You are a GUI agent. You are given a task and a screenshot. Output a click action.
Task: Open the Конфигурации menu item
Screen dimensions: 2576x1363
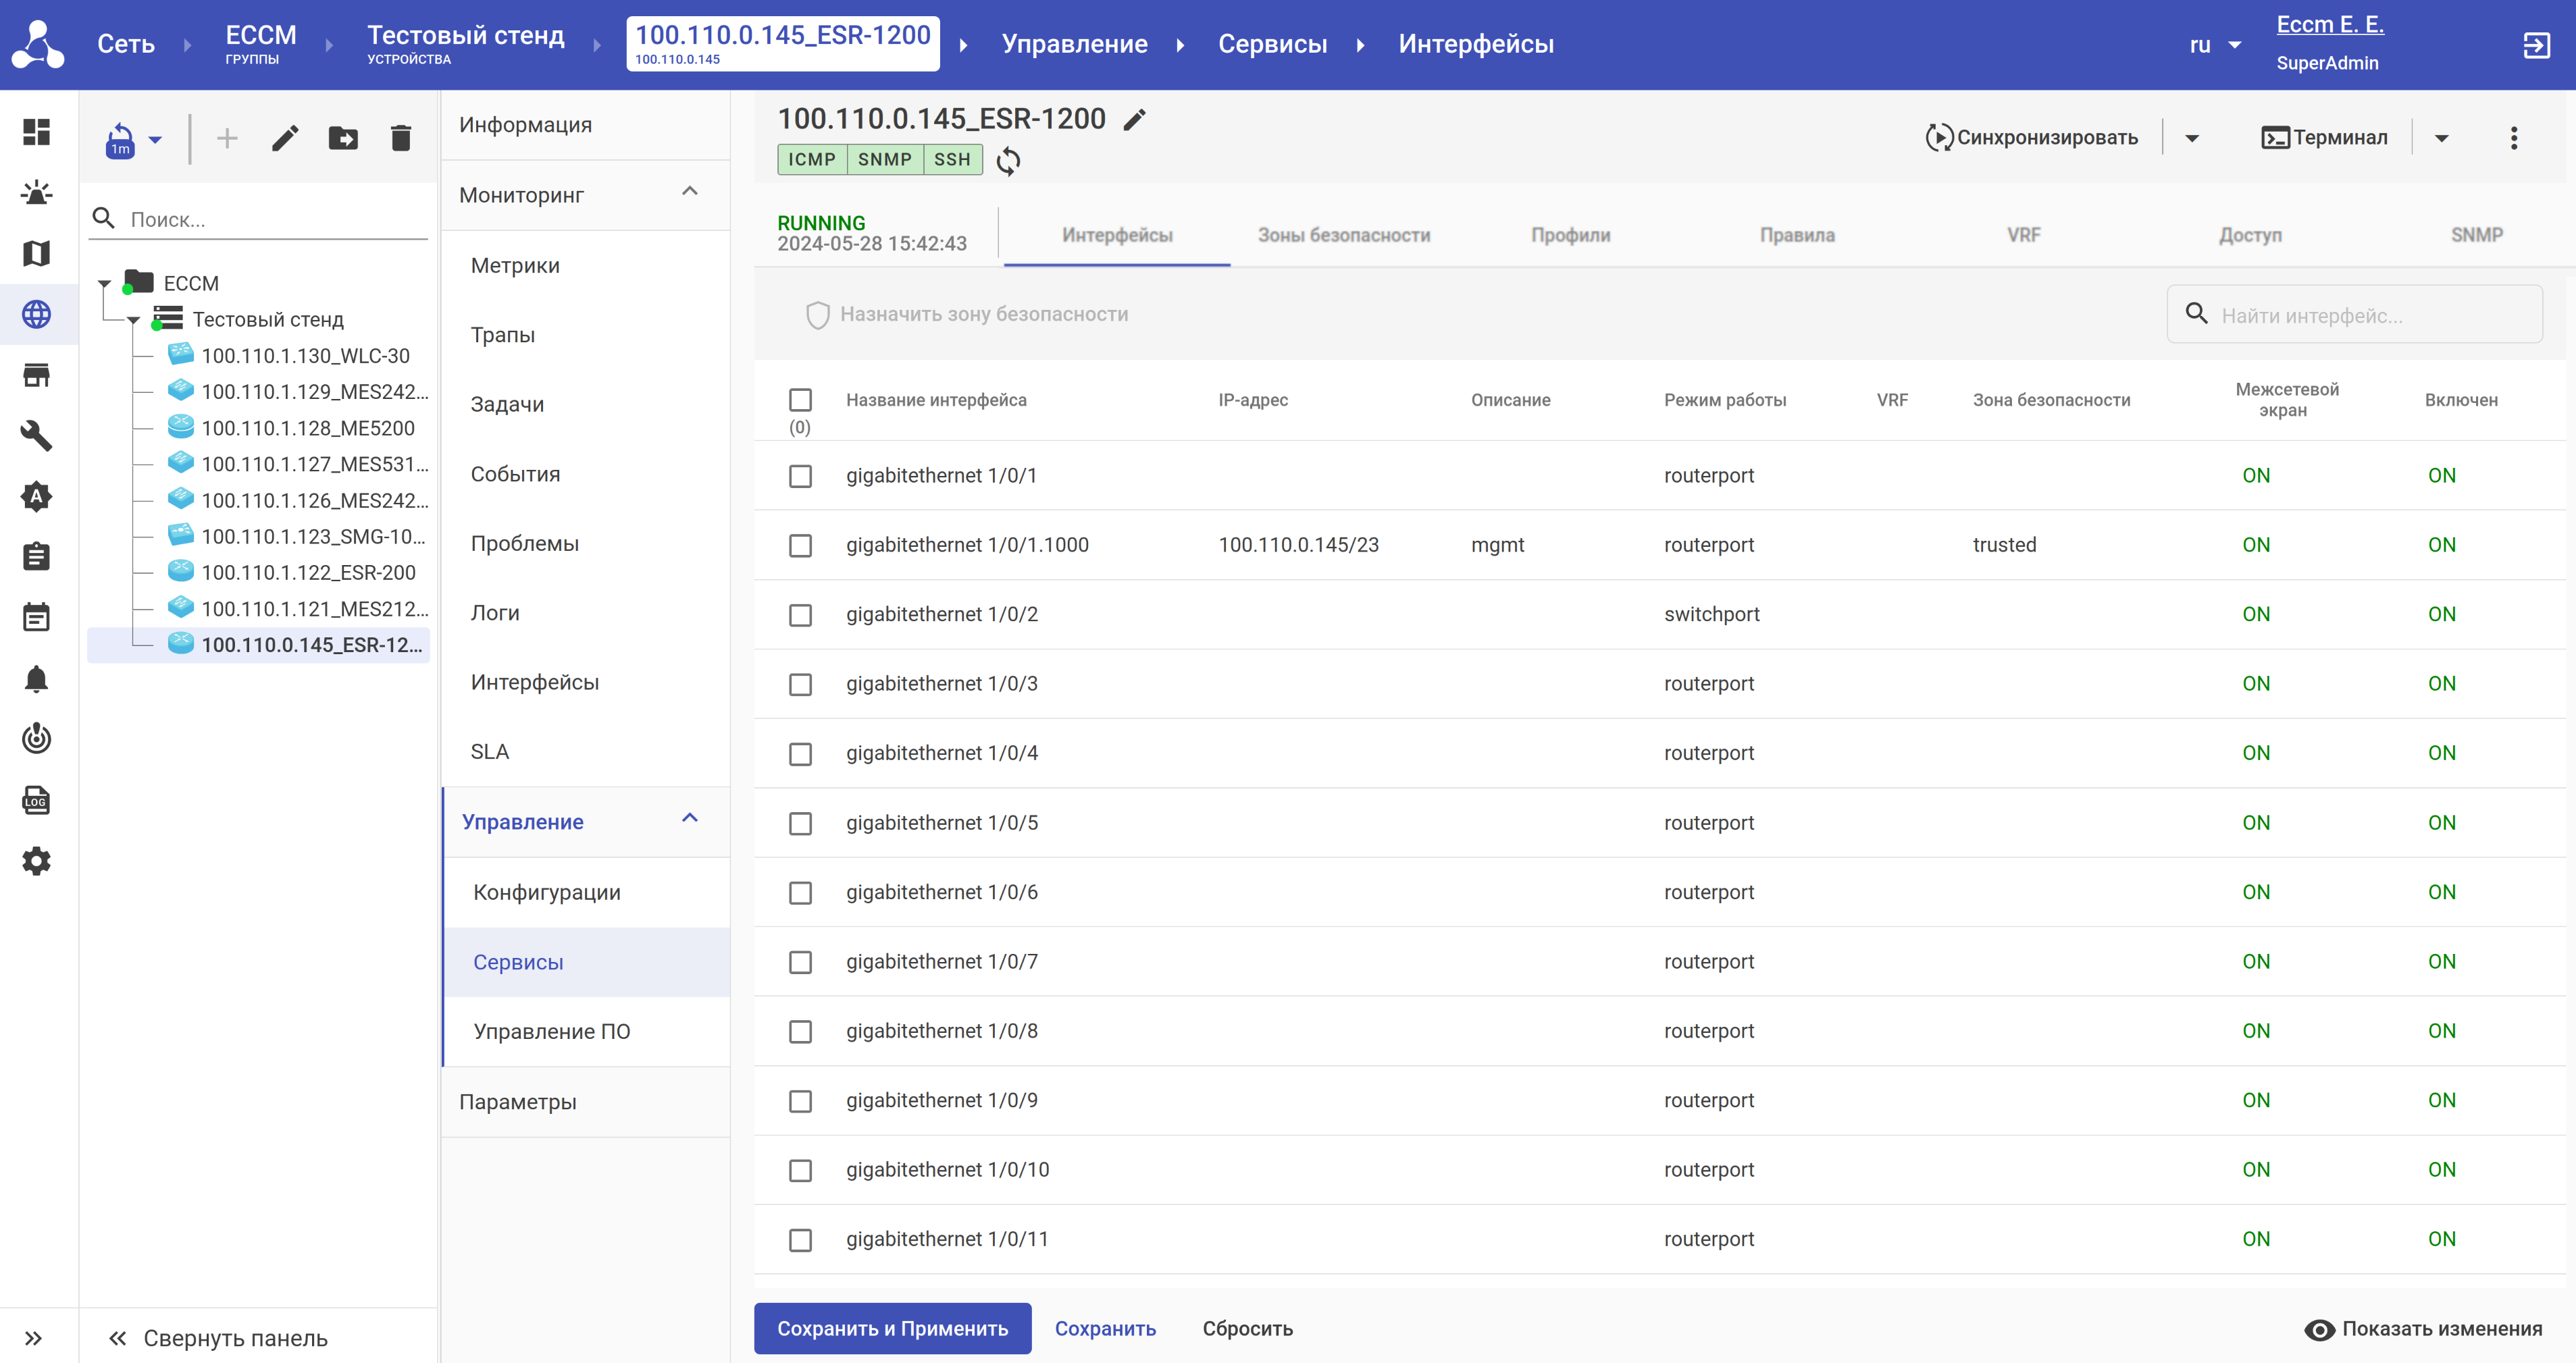pos(547,892)
